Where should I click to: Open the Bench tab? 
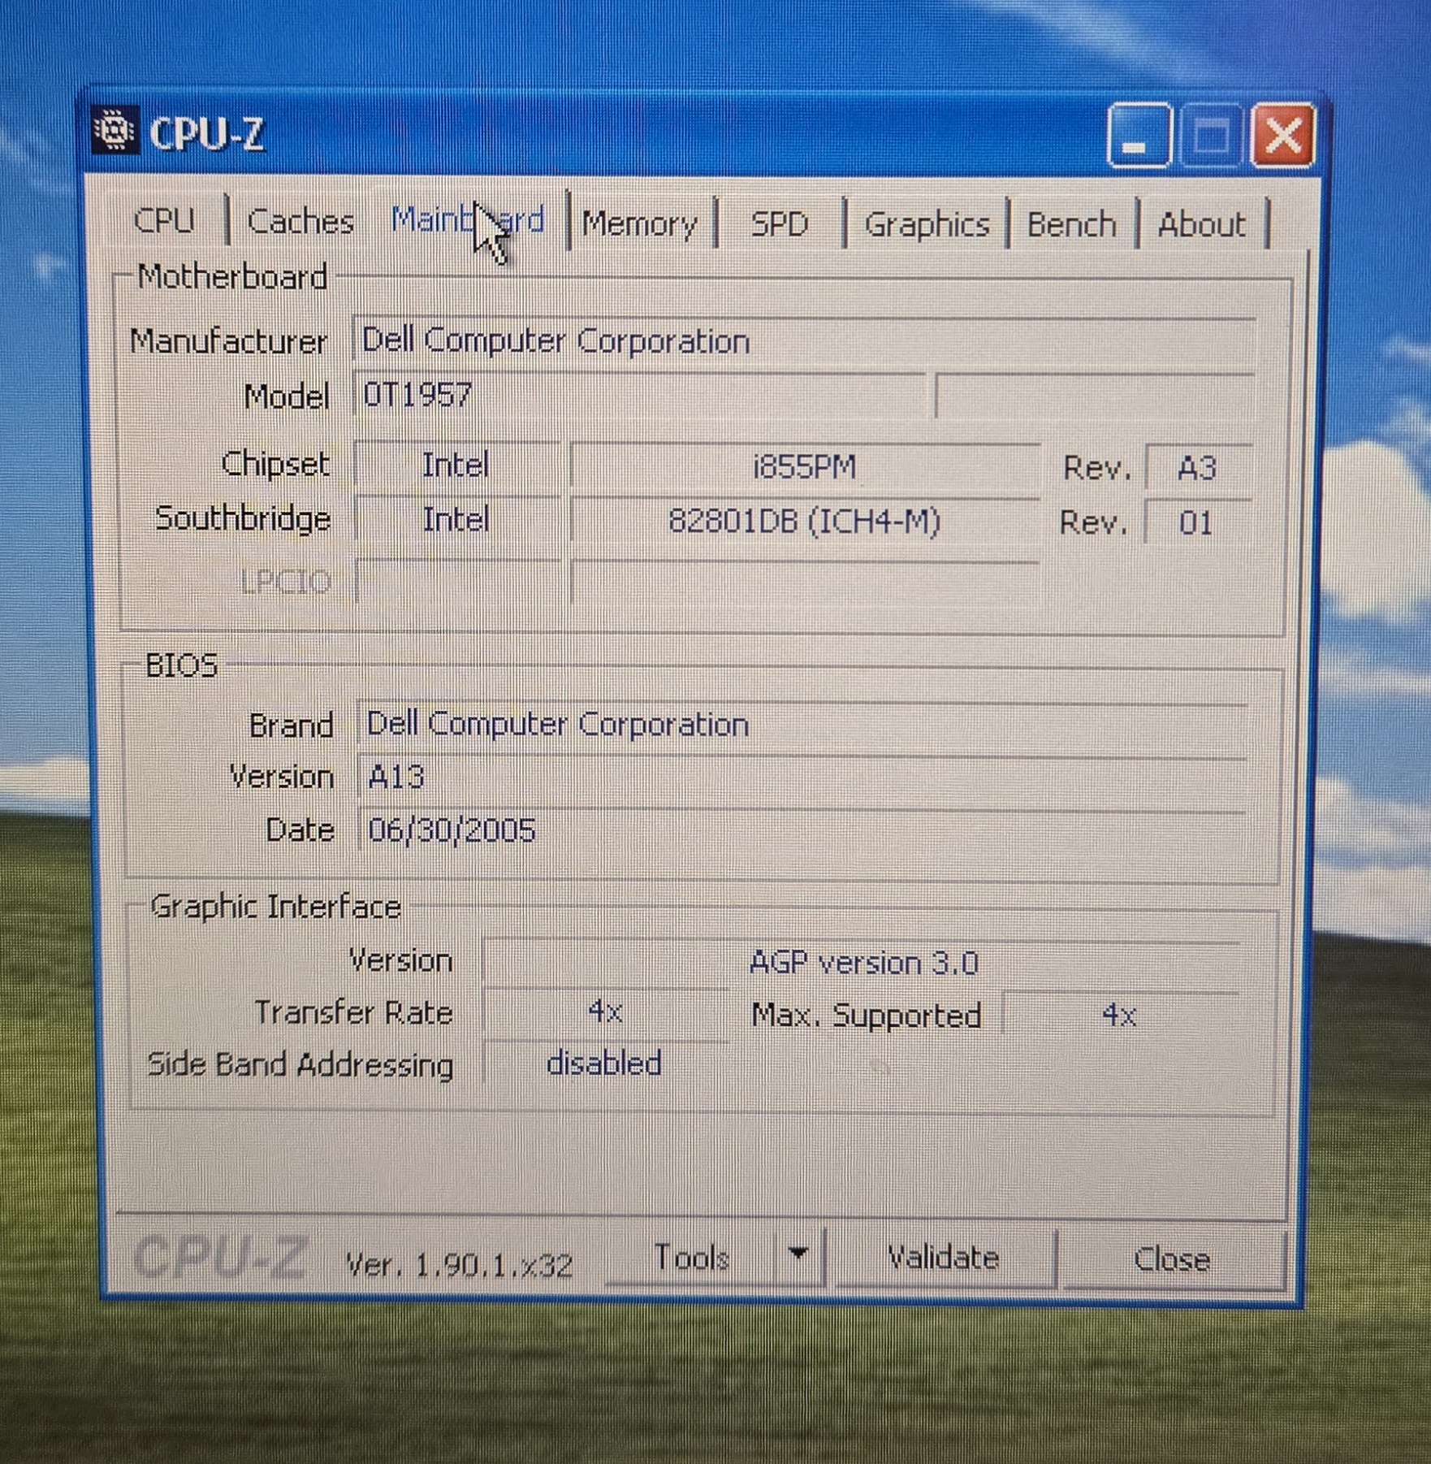tap(1072, 224)
